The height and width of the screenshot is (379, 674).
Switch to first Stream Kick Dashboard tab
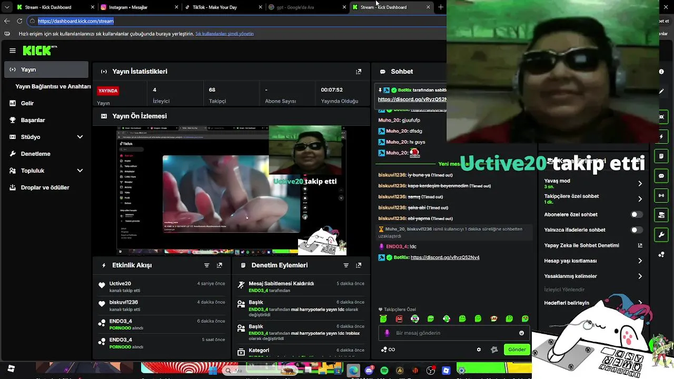pyautogui.click(x=55, y=7)
